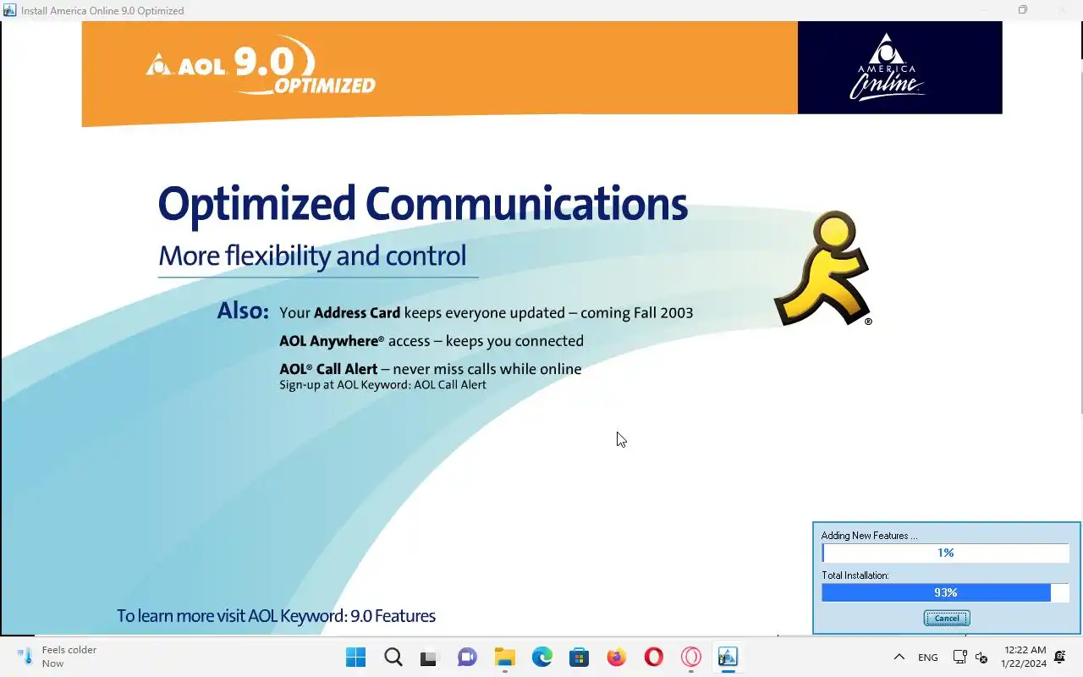The image size is (1083, 677).
Task: Open the ENG language switcher
Action: pyautogui.click(x=928, y=658)
